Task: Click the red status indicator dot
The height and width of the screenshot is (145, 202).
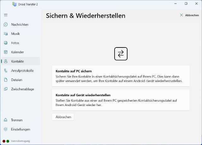Action: [x=4, y=141]
